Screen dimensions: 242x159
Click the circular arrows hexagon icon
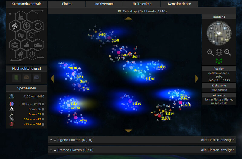tap(38, 26)
